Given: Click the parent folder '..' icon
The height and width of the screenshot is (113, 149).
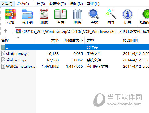Looking at the screenshot, I should tap(3, 47).
